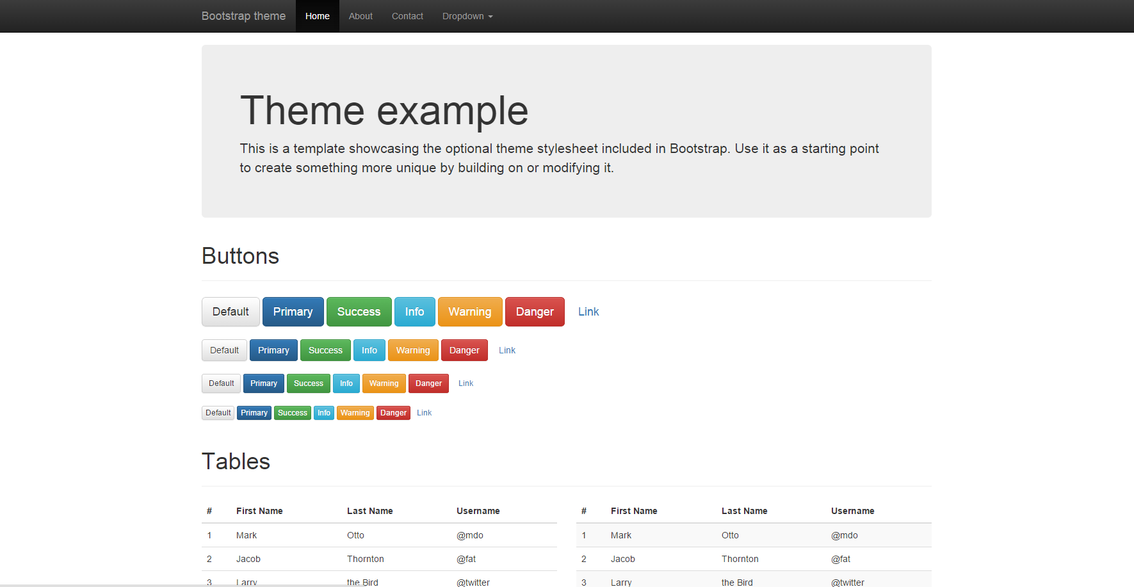Click the large Primary button

click(x=293, y=312)
